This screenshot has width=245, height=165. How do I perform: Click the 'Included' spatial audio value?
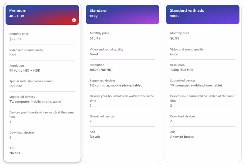pyautogui.click(x=16, y=86)
